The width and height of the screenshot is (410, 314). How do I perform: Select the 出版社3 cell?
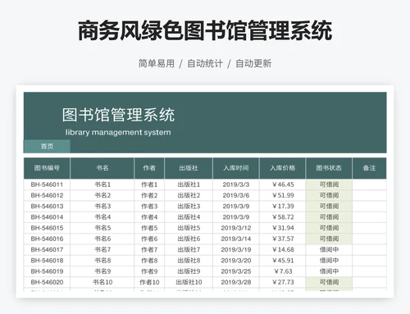pyautogui.click(x=189, y=207)
